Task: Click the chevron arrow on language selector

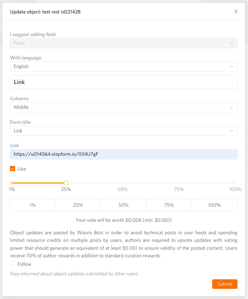Action: point(232,66)
